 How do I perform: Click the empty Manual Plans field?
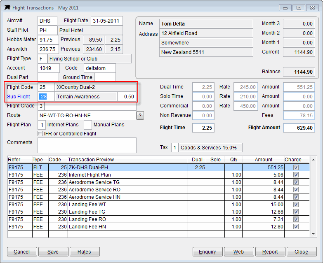click(88, 125)
